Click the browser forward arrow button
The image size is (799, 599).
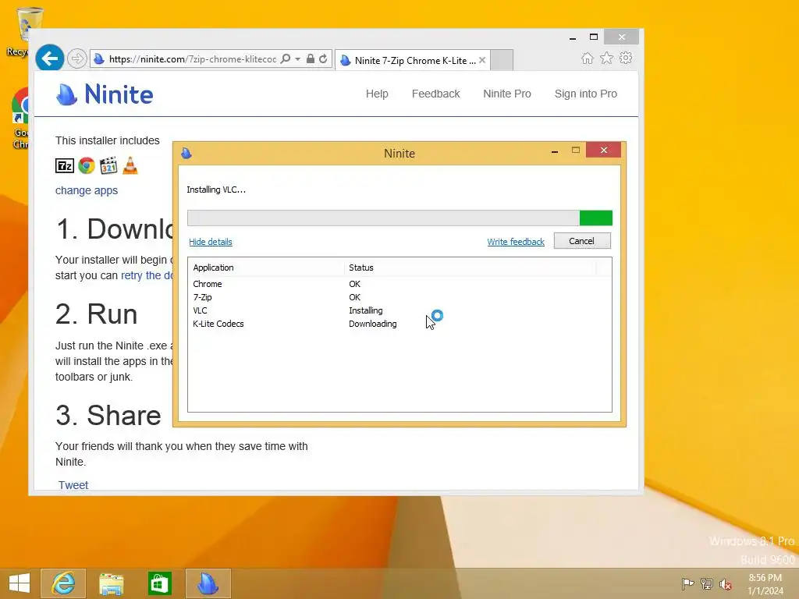point(76,59)
